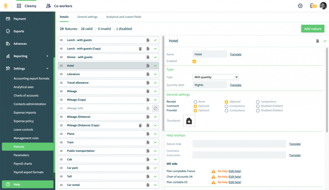Expand the Reporting menu chevron

(47, 56)
